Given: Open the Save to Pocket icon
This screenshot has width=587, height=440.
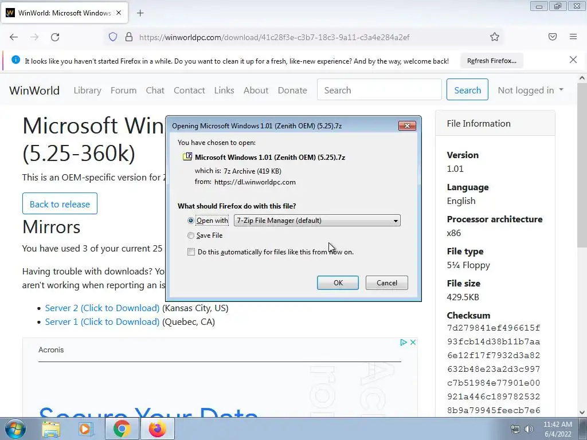Looking at the screenshot, I should (553, 37).
